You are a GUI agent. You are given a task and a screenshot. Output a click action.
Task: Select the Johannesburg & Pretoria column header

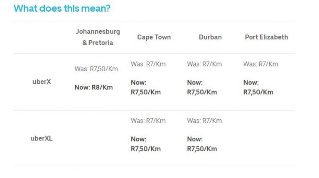(98, 37)
